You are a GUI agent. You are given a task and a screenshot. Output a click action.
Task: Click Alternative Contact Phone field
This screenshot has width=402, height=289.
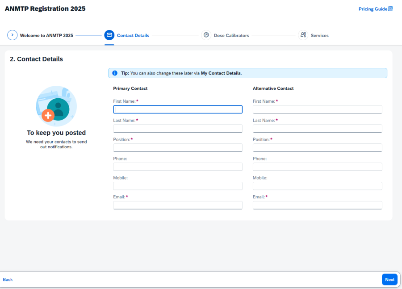(317, 167)
